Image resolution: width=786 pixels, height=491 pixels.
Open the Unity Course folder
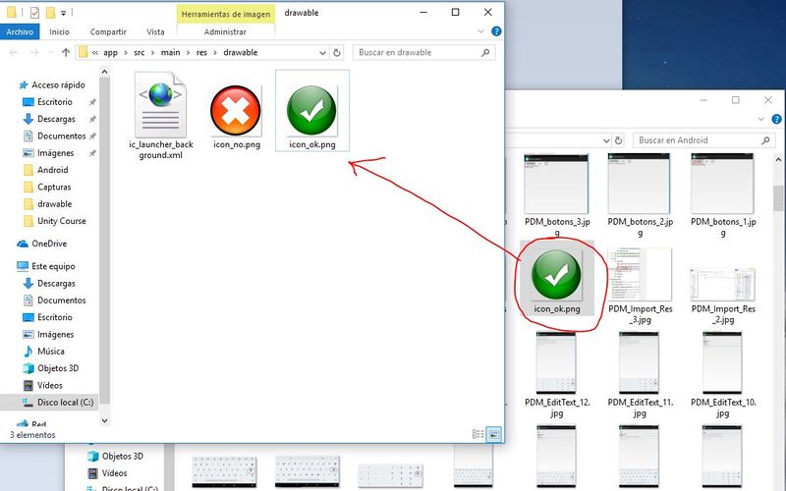coord(61,221)
